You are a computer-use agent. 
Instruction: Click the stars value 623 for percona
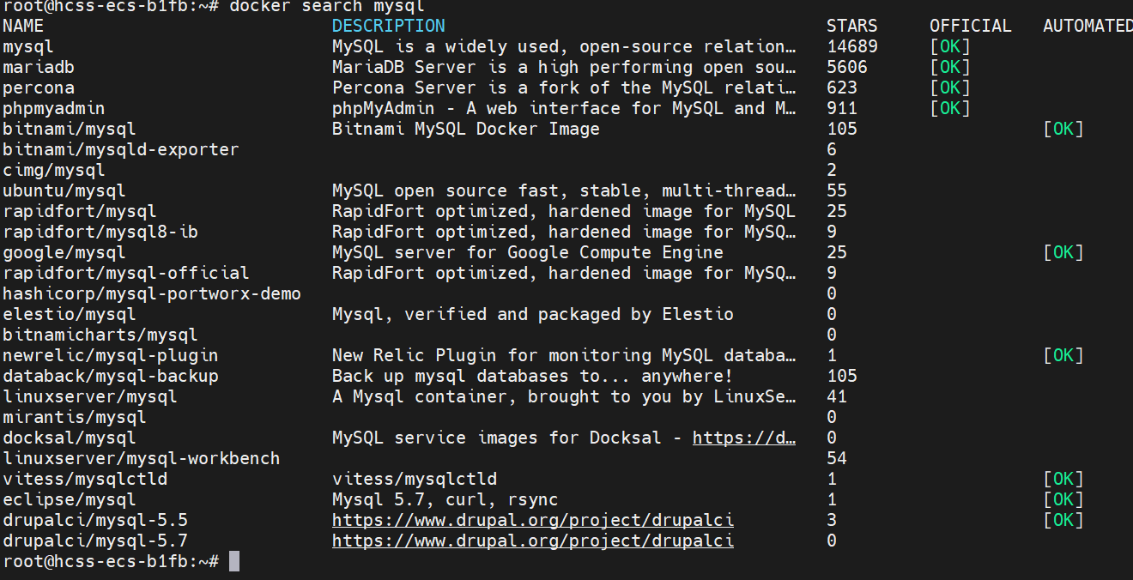click(842, 88)
